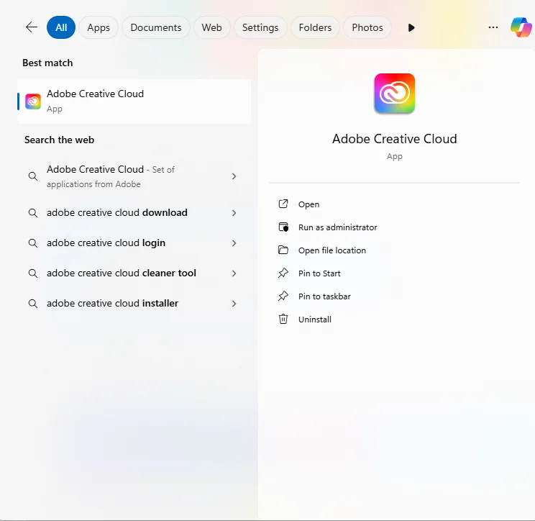Click the Run as administrator shield icon

[x=283, y=227]
